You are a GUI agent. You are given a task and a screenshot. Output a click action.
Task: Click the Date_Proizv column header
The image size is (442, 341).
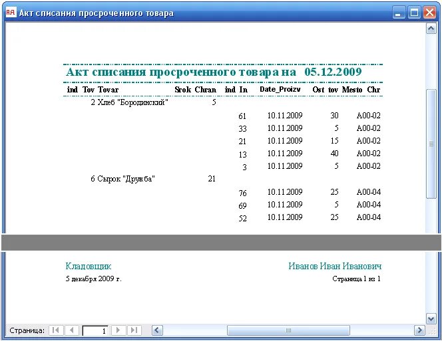[280, 90]
